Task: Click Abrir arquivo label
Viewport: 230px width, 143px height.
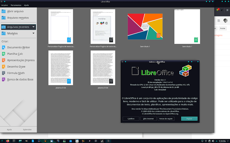Action: click(15, 11)
